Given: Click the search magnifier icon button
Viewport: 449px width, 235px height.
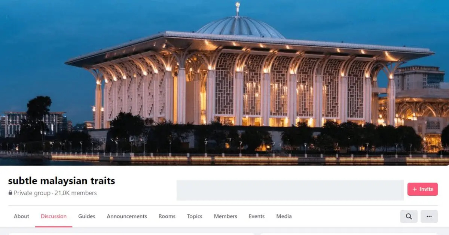Looking at the screenshot, I should 409,216.
